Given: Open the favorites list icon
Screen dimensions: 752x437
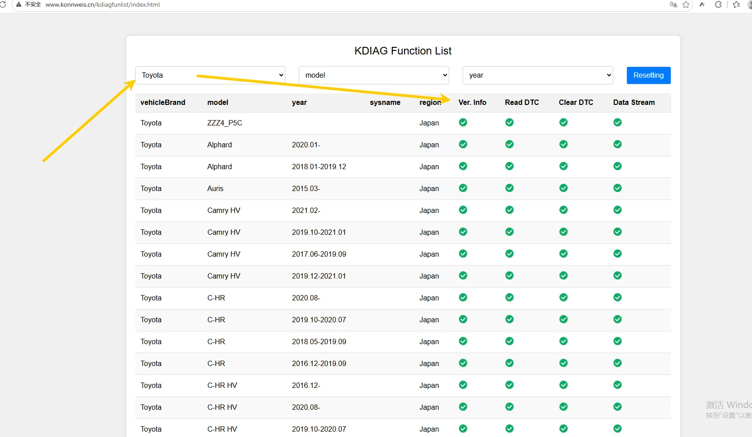Looking at the screenshot, I should (x=736, y=4).
